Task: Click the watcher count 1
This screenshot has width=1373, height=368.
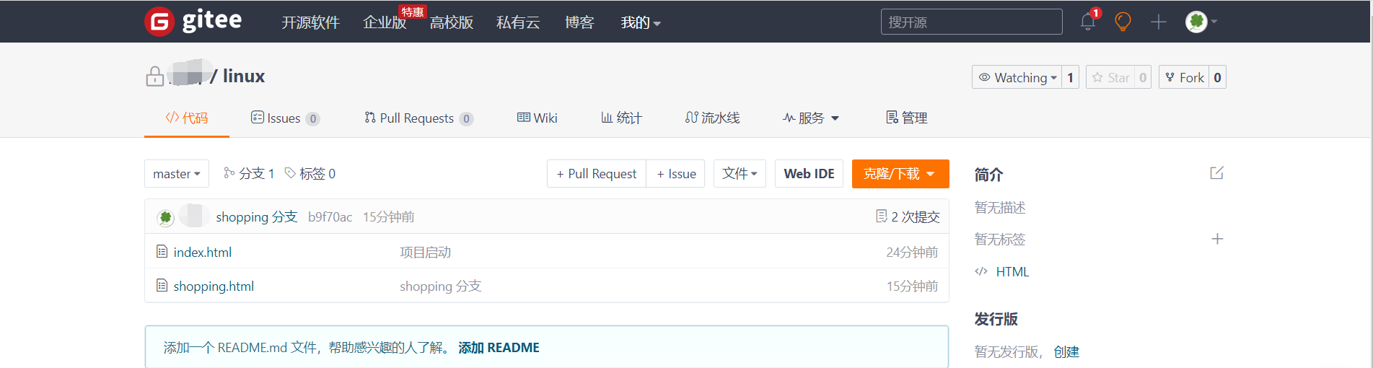Action: pyautogui.click(x=1070, y=77)
